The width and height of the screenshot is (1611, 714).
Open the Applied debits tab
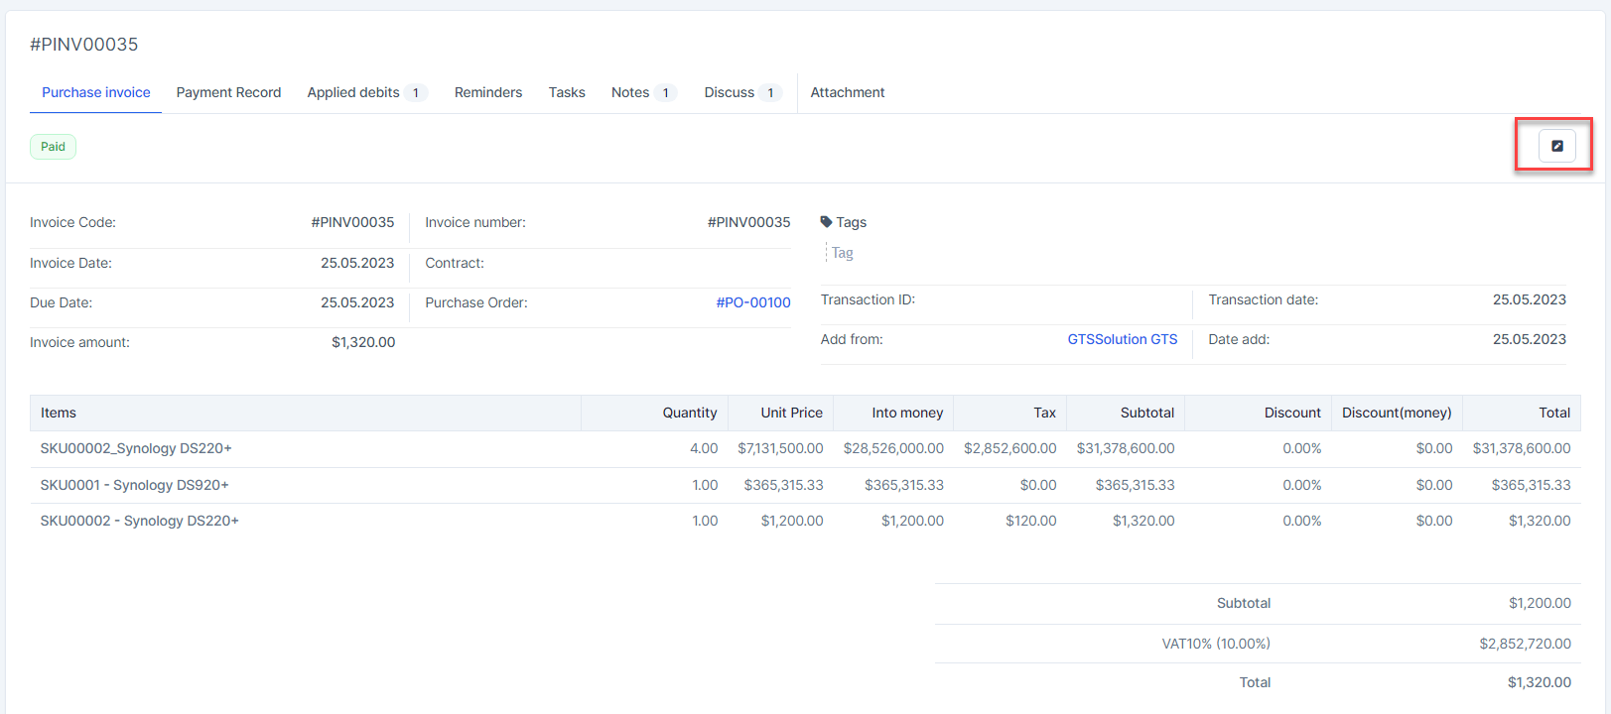[353, 92]
